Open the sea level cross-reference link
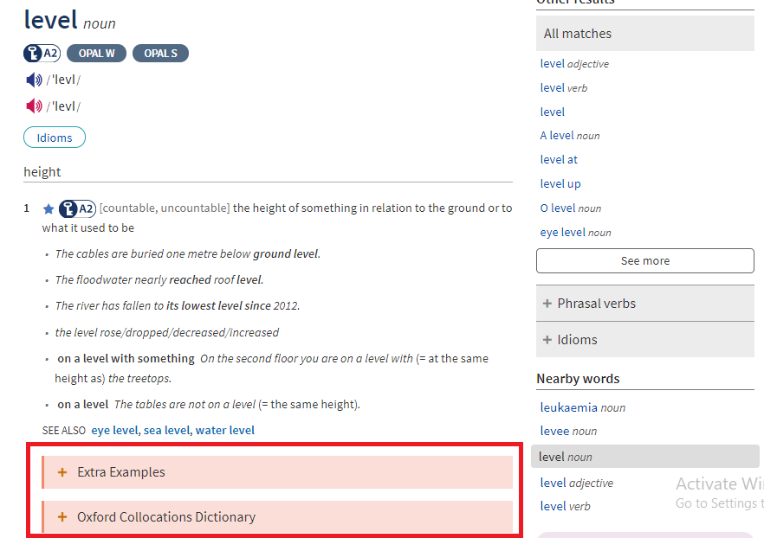 coord(166,430)
